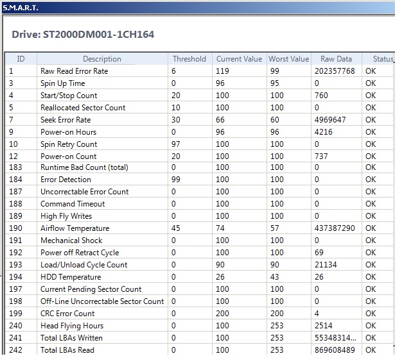Click the Raw Data column header
This screenshot has height=363, width=395.
[336, 59]
